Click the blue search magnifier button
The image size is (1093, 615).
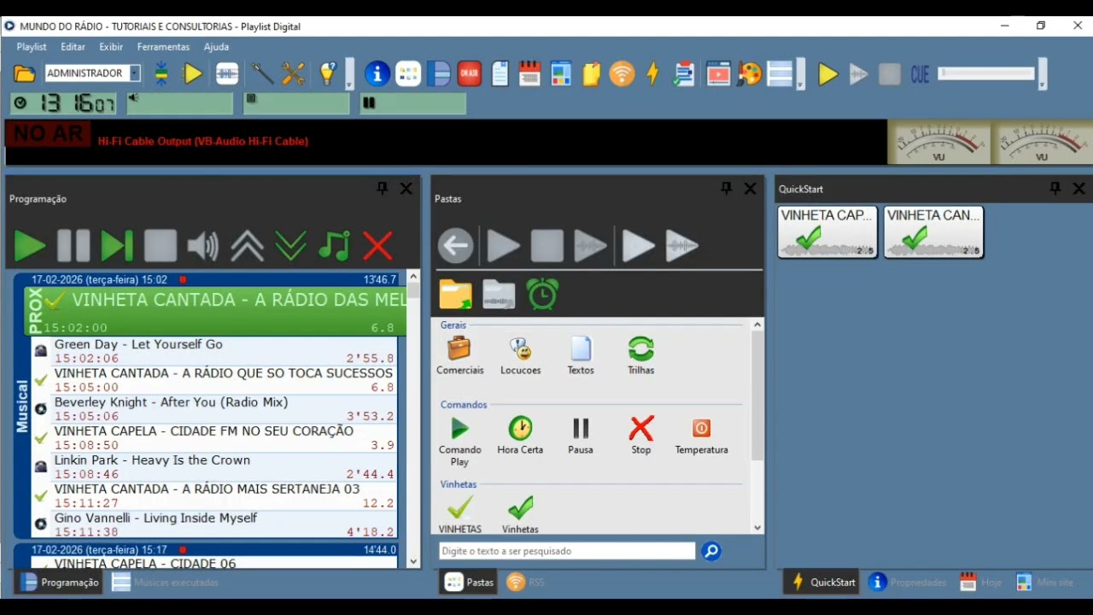pos(710,551)
